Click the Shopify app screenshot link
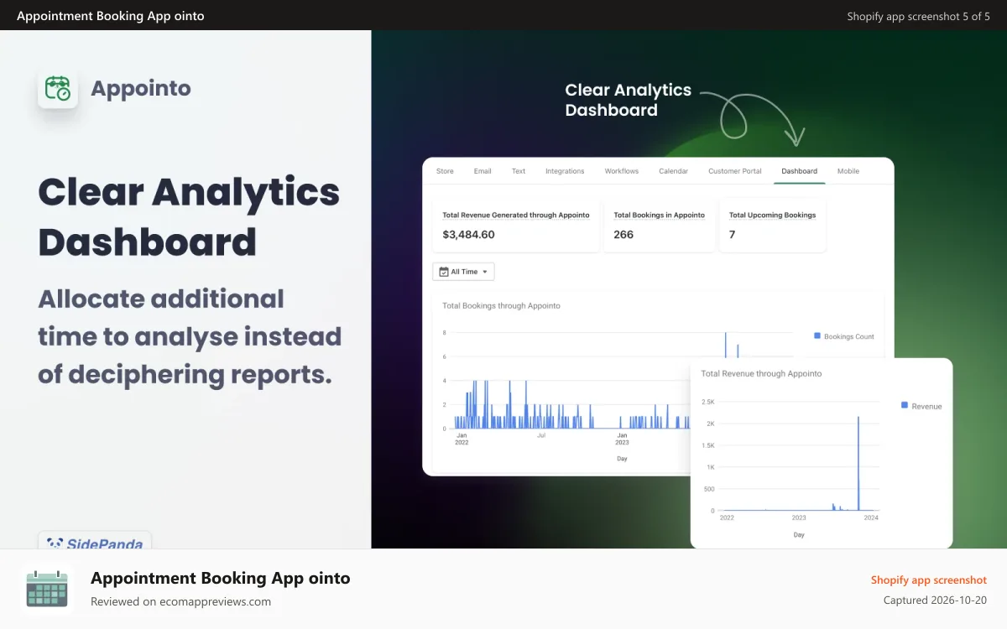1007x629 pixels. click(x=929, y=580)
